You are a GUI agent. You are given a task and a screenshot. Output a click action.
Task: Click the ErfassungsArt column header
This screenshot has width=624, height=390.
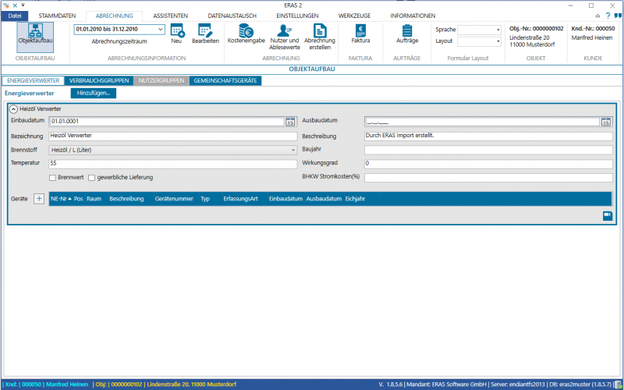click(240, 199)
